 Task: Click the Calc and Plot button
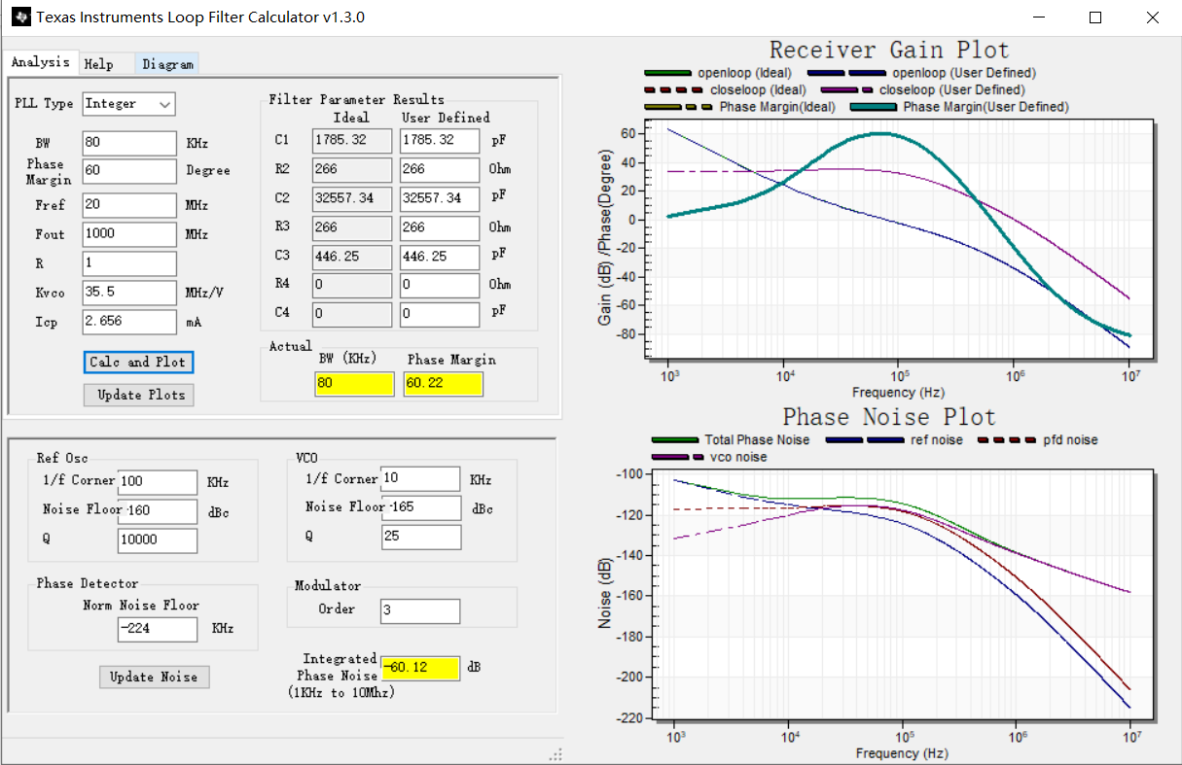tap(138, 362)
